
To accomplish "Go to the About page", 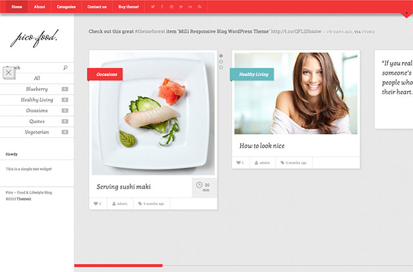I will [39, 6].
